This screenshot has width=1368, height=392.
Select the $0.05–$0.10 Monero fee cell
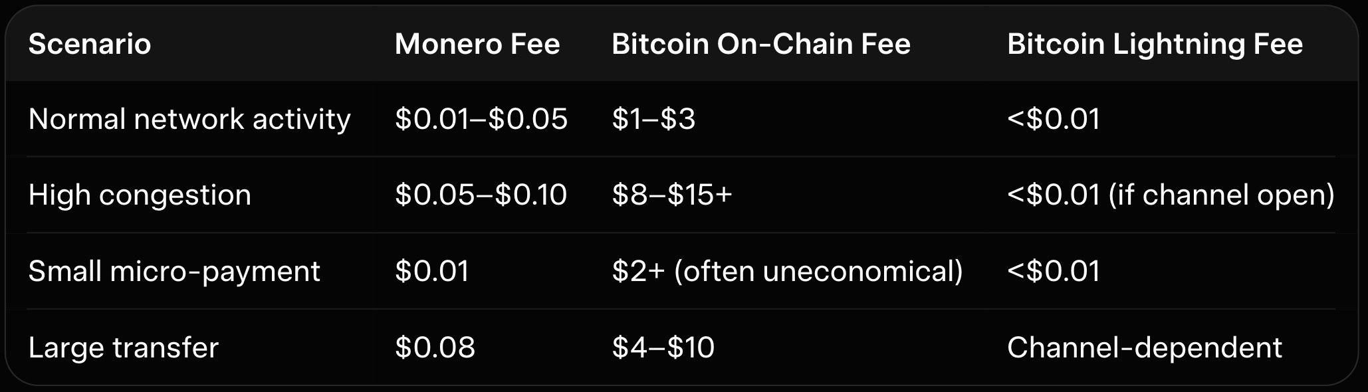point(481,195)
